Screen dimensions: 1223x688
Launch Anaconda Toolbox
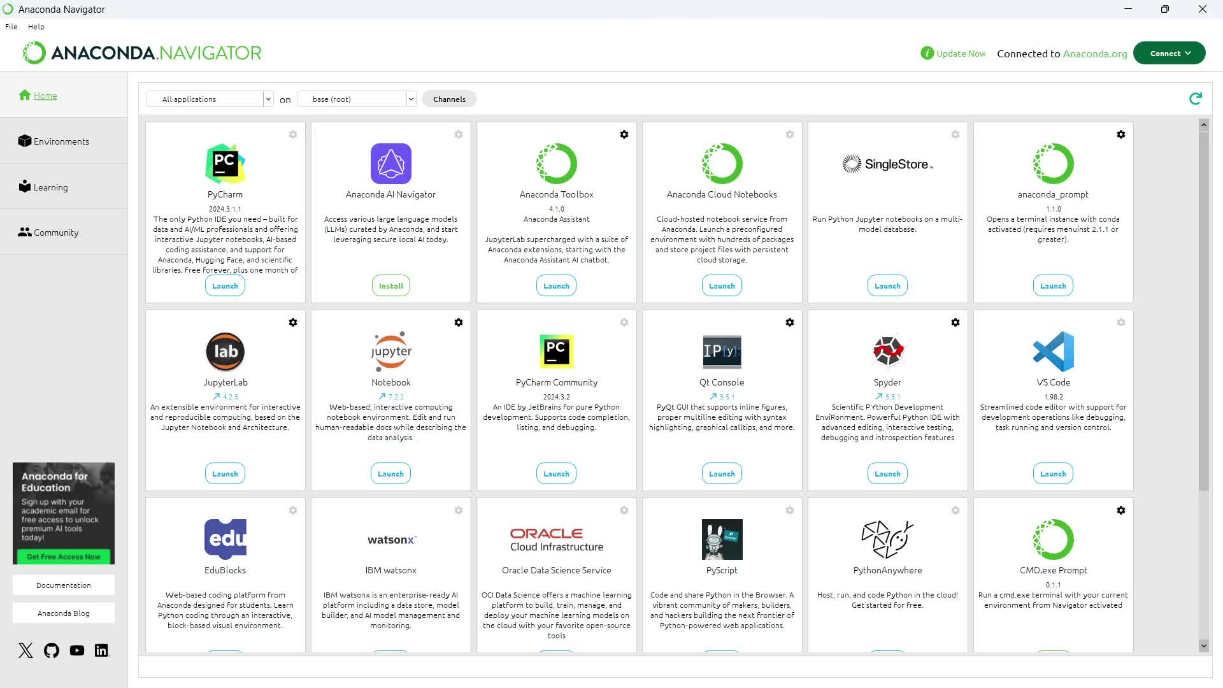pos(557,286)
